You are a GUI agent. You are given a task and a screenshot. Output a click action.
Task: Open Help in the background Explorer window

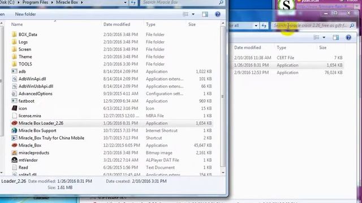click(x=348, y=38)
